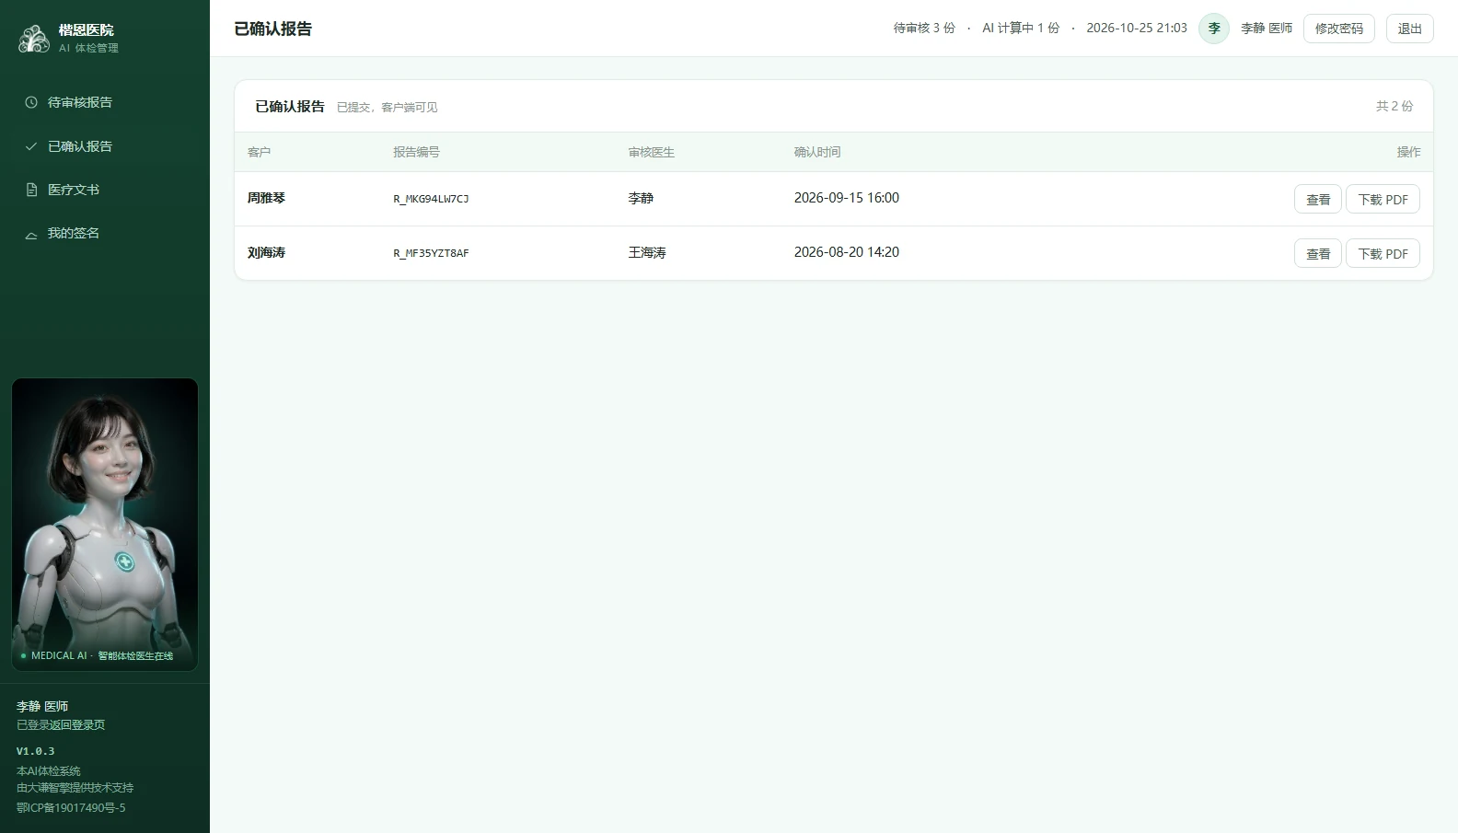
Task: Click the 确认时间 column header
Action: 817,152
